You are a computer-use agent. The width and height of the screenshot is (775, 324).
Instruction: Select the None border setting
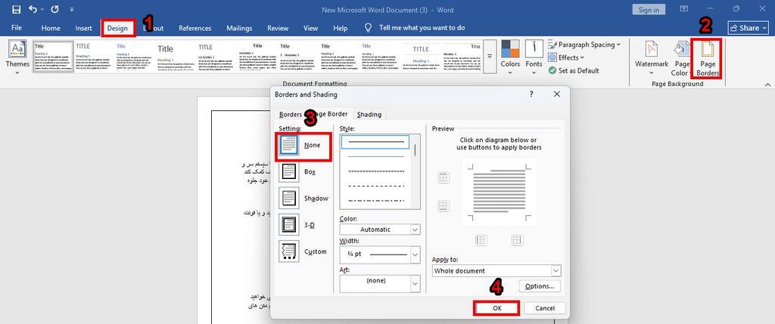click(303, 146)
